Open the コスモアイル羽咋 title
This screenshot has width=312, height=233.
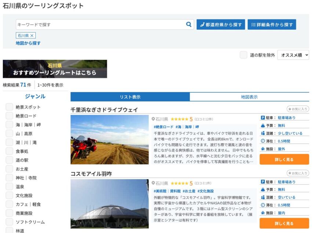(x=91, y=174)
